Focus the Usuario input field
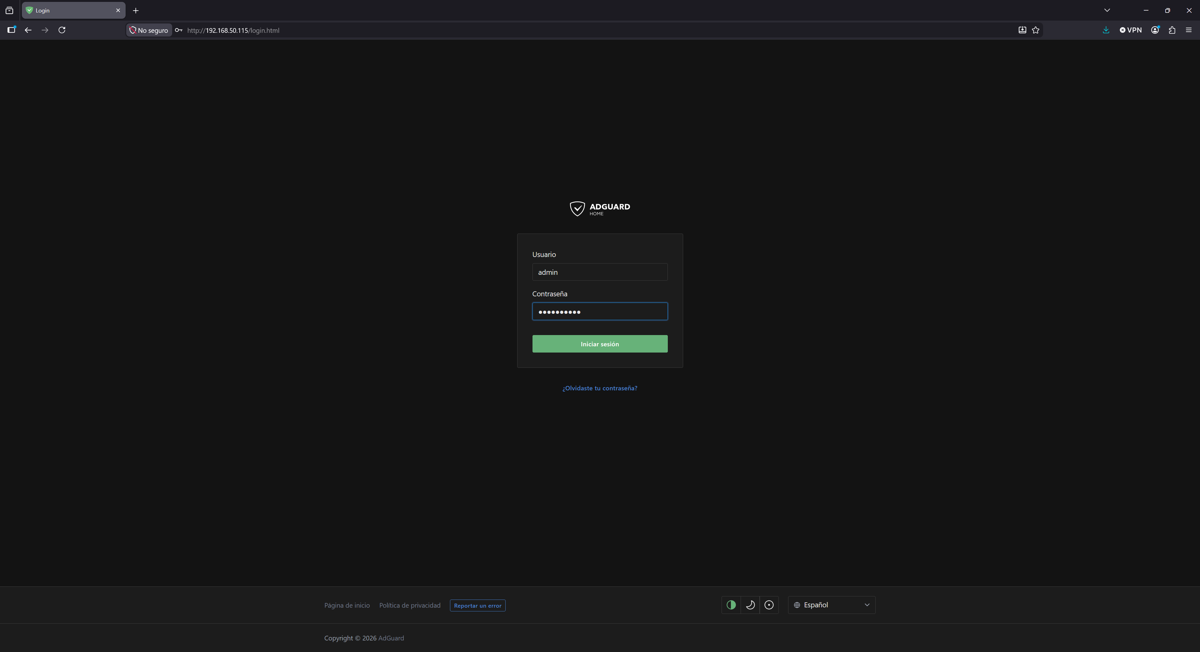Image resolution: width=1200 pixels, height=652 pixels. pos(600,272)
